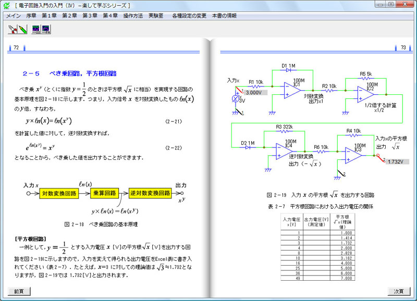Click the yellow 乗算回路 block
Viewport: 417px width, 301px height.
(x=105, y=193)
